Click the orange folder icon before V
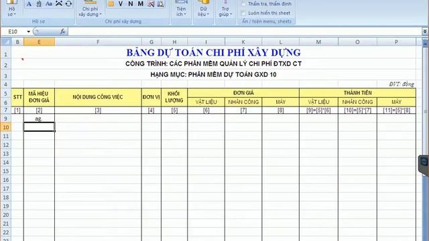The image size is (429, 241). point(111,4)
